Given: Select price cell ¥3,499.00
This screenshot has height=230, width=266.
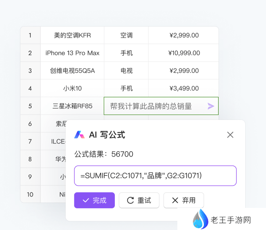Looking at the screenshot, I should pyautogui.click(x=184, y=88).
